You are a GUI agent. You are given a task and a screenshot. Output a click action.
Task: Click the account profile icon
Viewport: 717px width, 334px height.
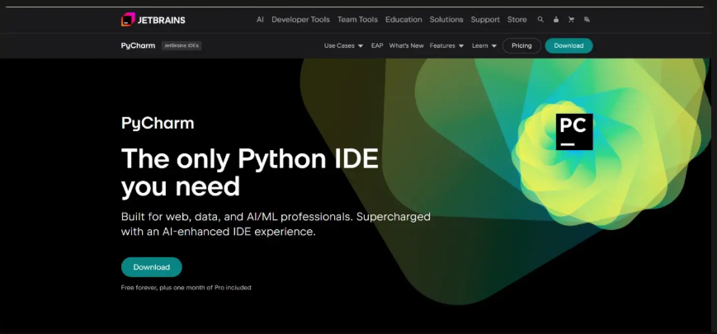point(555,19)
